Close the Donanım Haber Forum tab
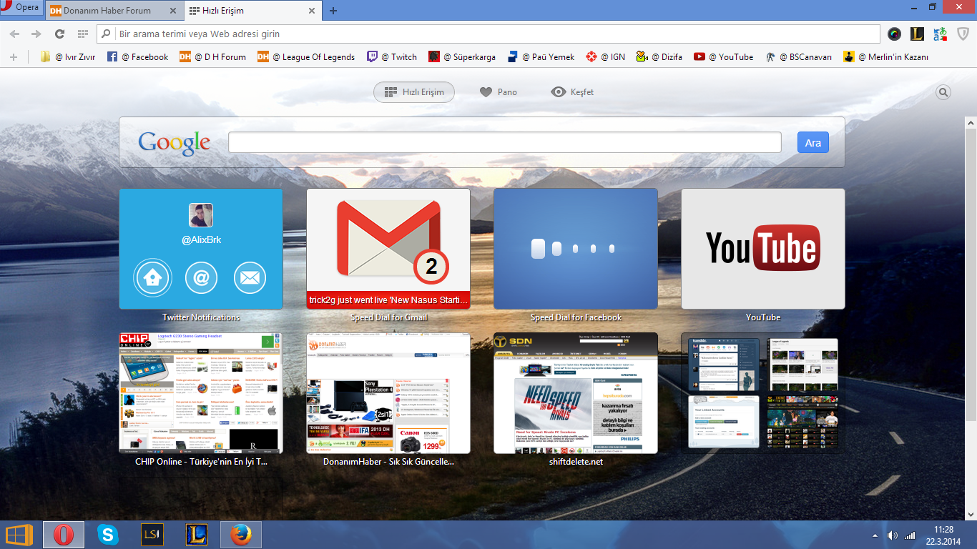Image resolution: width=977 pixels, height=549 pixels. tap(172, 11)
